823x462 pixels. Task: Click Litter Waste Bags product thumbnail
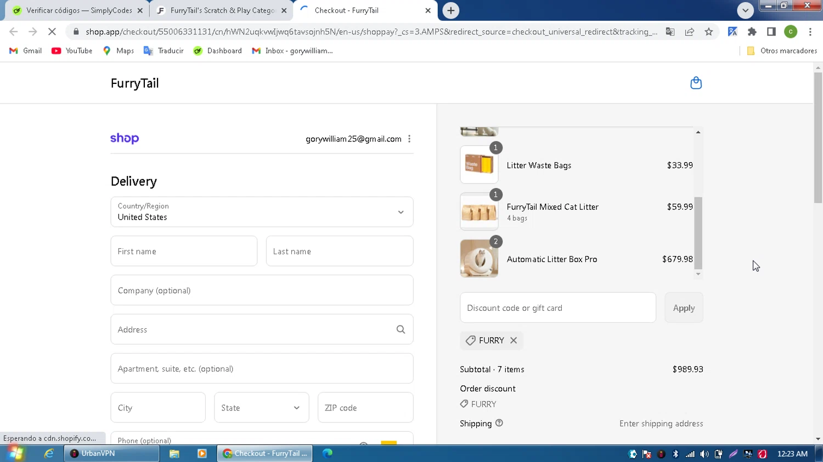tap(479, 165)
